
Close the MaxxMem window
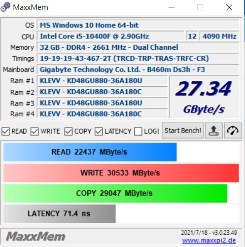229,7
